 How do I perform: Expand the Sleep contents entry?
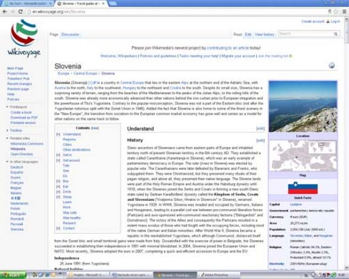[x=58, y=197]
